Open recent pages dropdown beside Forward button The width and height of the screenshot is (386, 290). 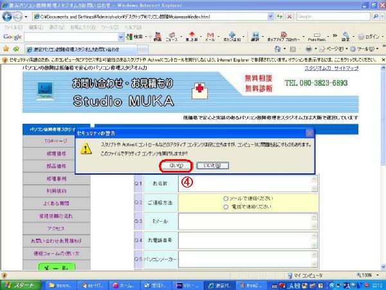(26, 17)
